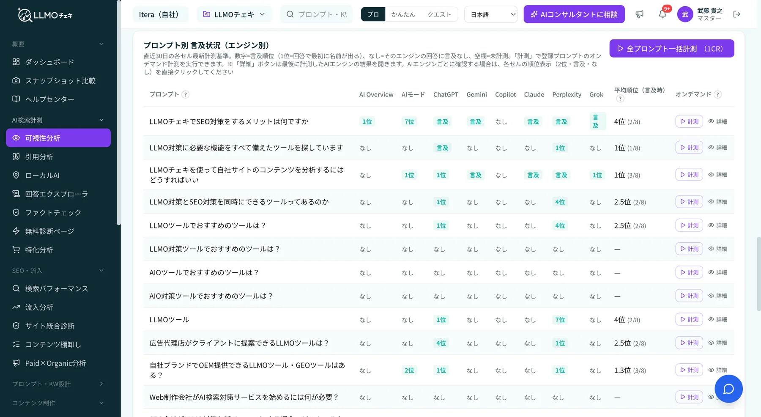The width and height of the screenshot is (761, 417).
Task: Click 計測 for LLMOチェキでSEO対策をするメリット row
Action: [689, 121]
